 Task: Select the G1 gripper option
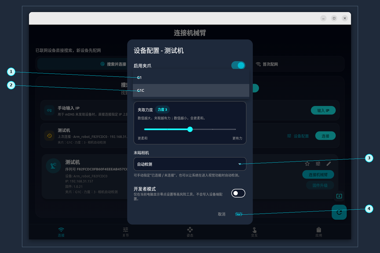pos(191,78)
